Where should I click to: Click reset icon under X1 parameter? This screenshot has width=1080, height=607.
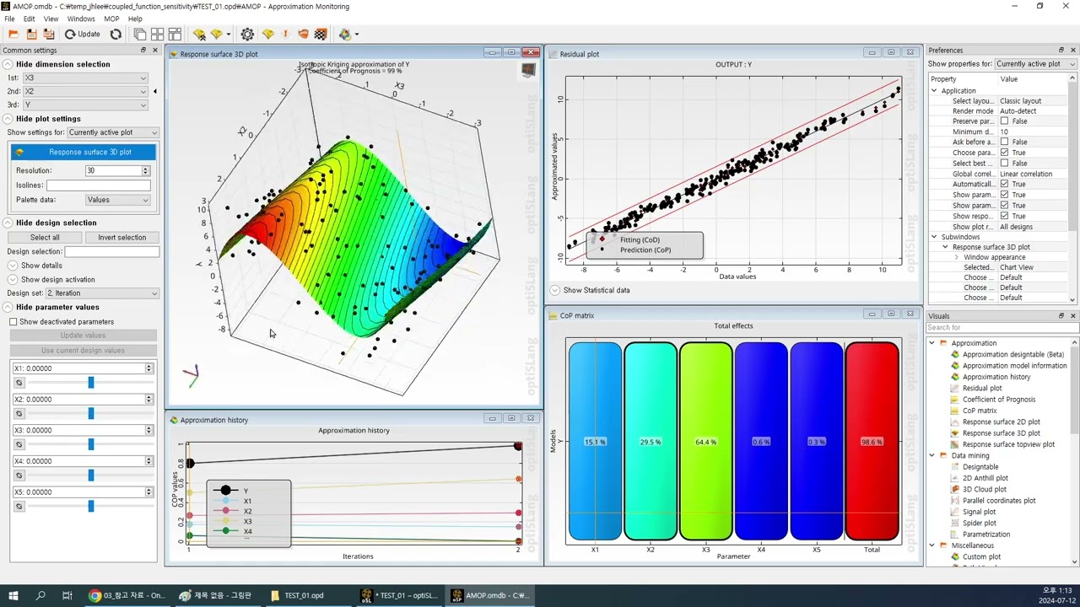click(19, 383)
